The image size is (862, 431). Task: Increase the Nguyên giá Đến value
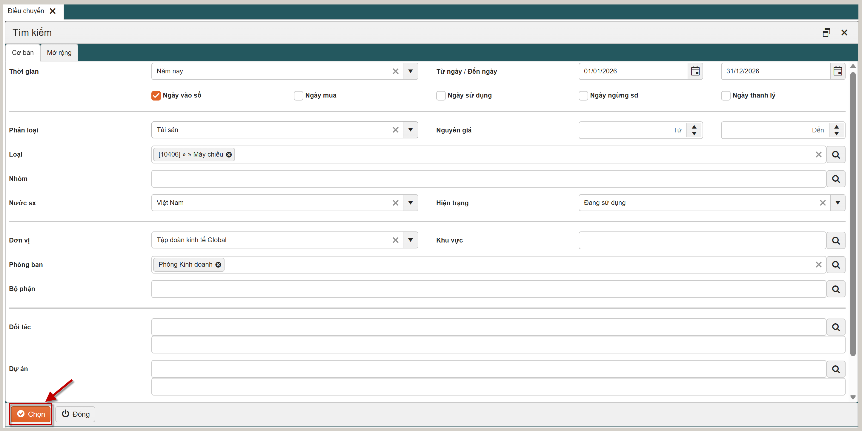click(x=837, y=127)
